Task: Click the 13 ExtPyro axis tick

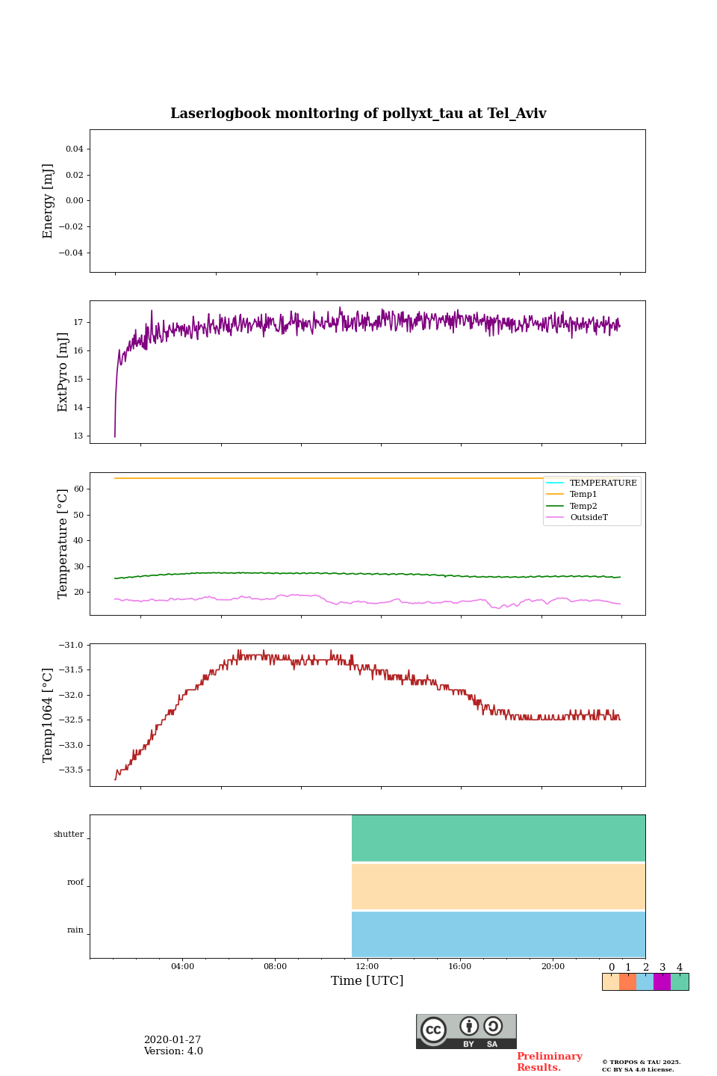Action: point(78,436)
